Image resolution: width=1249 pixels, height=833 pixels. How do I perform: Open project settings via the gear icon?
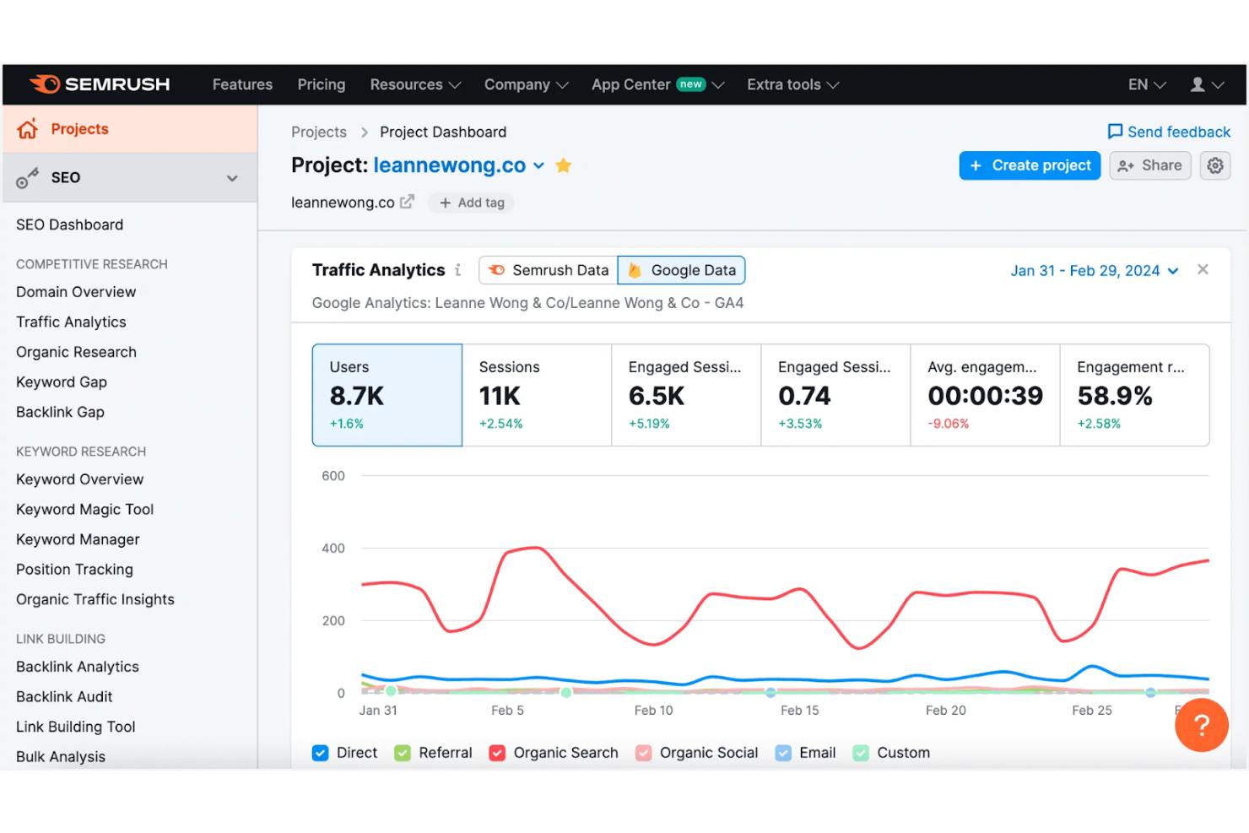click(1215, 165)
